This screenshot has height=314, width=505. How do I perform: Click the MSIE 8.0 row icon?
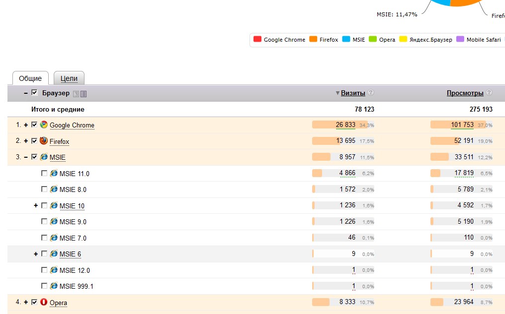click(x=54, y=189)
